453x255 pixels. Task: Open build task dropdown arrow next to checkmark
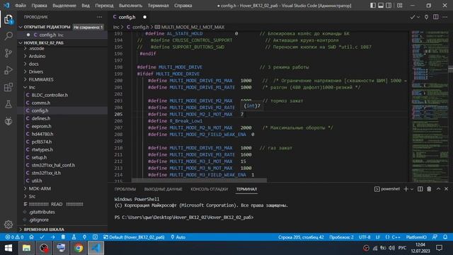418,17
